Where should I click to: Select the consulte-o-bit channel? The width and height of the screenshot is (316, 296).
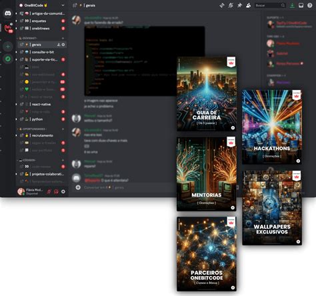42,52
